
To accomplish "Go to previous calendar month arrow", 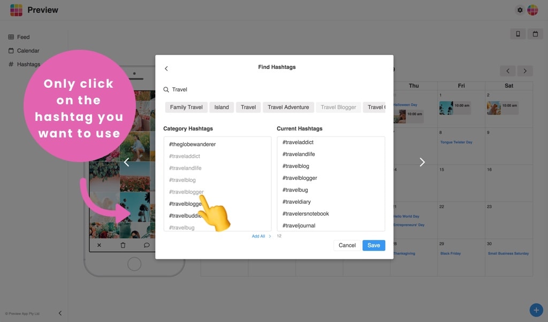I will [x=508, y=71].
